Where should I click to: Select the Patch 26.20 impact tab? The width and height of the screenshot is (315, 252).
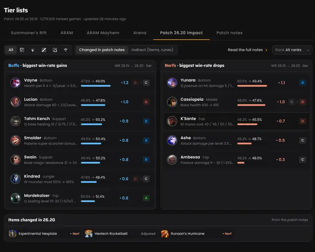pos(182,33)
